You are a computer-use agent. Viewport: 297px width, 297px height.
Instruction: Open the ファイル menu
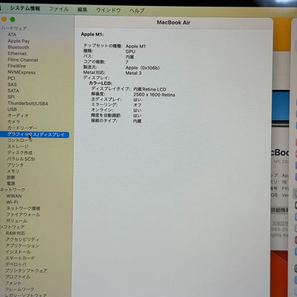tap(59, 9)
